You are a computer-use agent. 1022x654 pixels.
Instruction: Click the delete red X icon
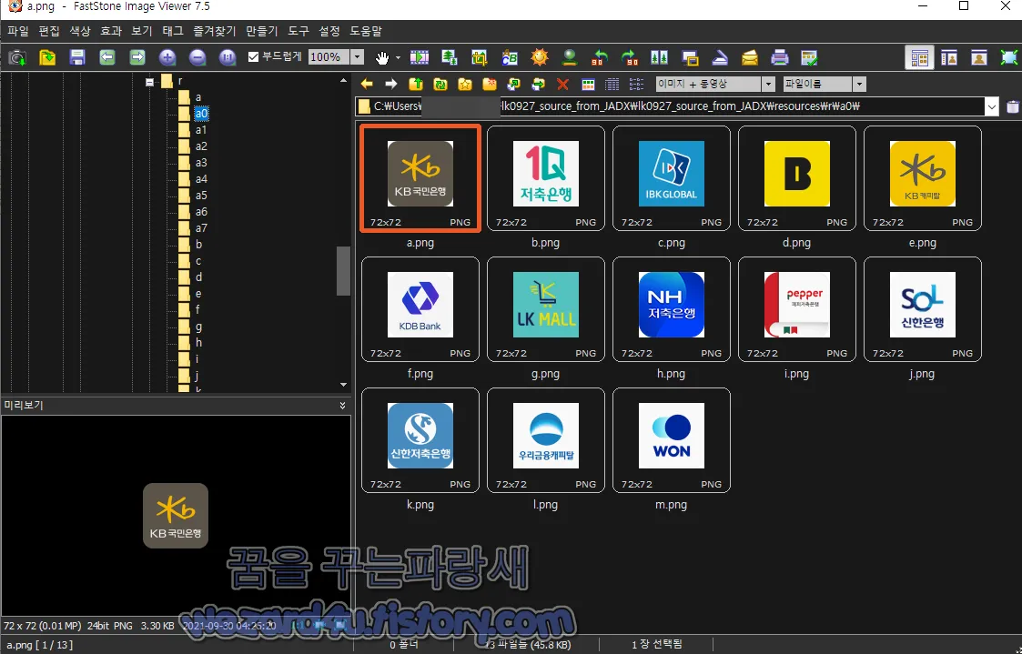coord(562,84)
